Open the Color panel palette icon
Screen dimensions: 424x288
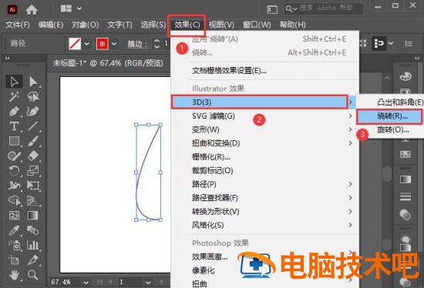tap(405, 76)
